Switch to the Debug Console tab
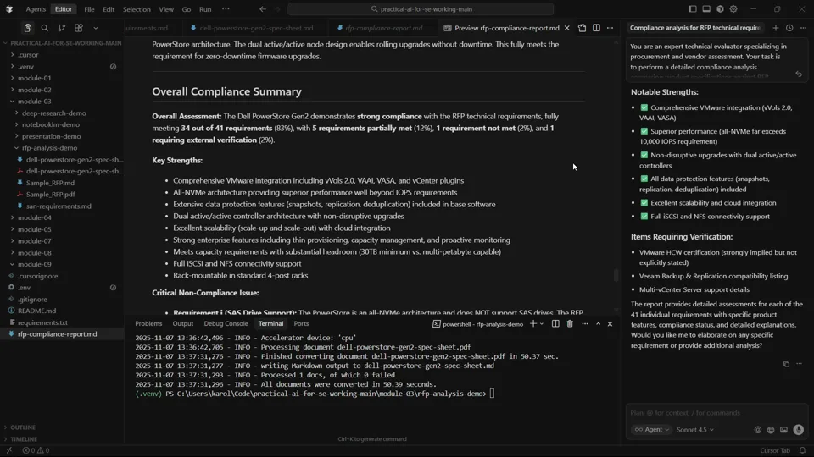This screenshot has height=457, width=814. click(226, 324)
